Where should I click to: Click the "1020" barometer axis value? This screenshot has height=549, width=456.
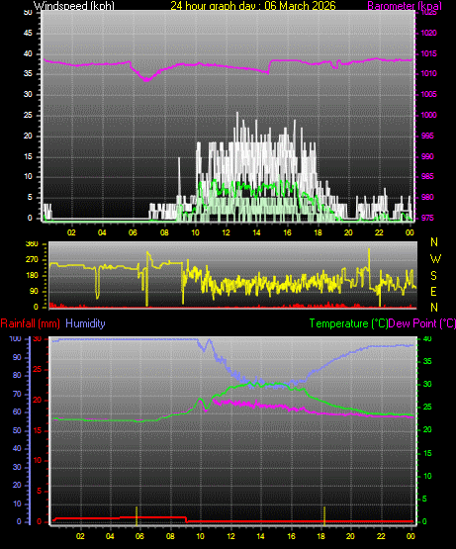pyautogui.click(x=428, y=34)
